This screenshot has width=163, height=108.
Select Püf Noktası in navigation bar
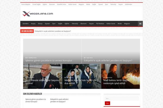click(100, 23)
